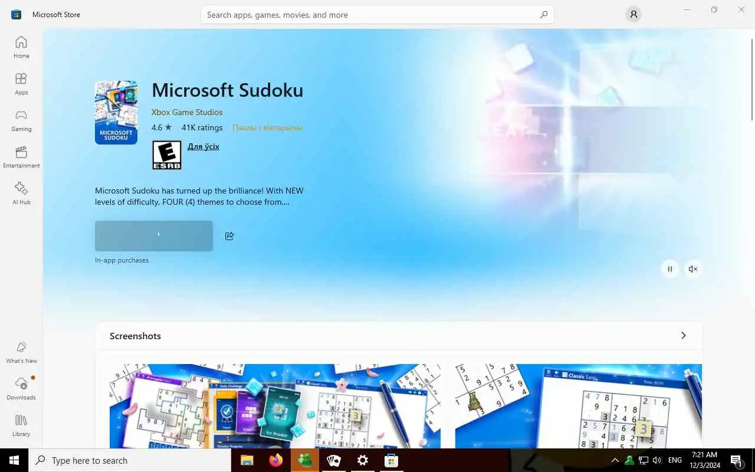Open the Gaming section
Screen dimensions: 755x472
tap(21, 120)
